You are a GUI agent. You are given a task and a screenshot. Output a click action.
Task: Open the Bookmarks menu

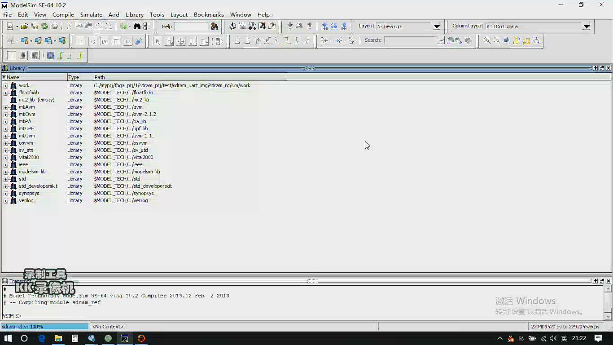(x=209, y=14)
